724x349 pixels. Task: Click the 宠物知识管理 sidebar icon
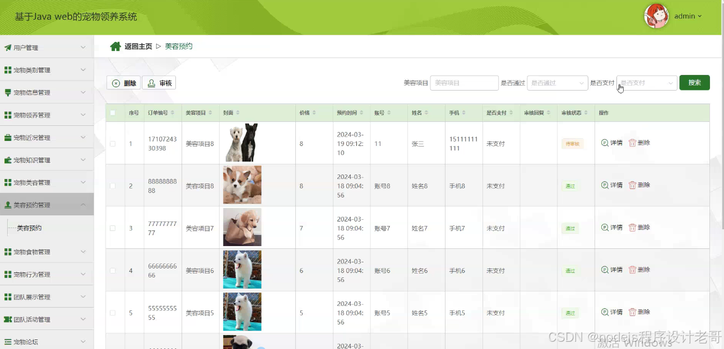[8, 160]
